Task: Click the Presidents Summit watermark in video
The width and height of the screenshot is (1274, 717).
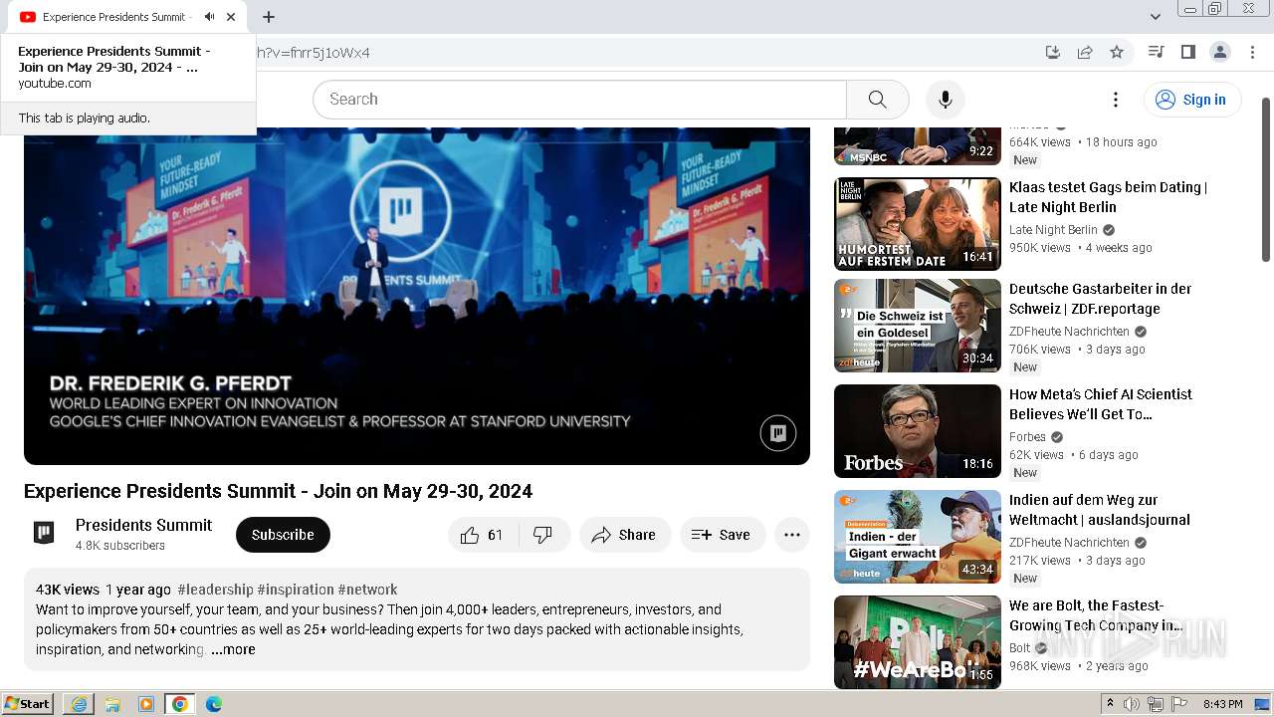Action: (778, 433)
